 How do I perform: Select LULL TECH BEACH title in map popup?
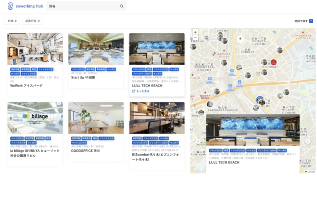[224, 162]
